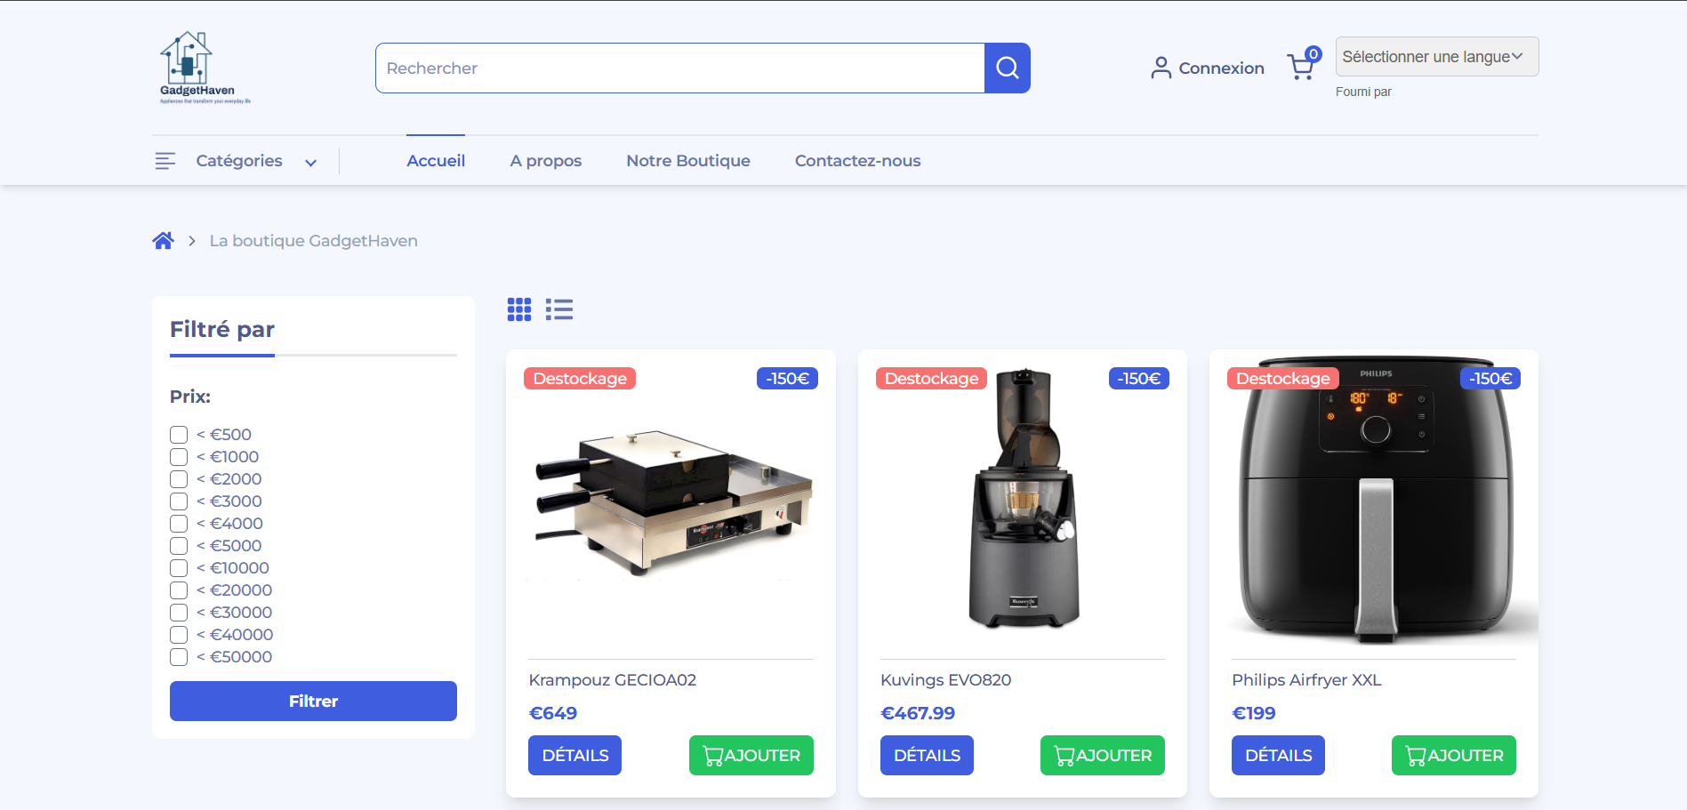Switch to list view layout

559,309
